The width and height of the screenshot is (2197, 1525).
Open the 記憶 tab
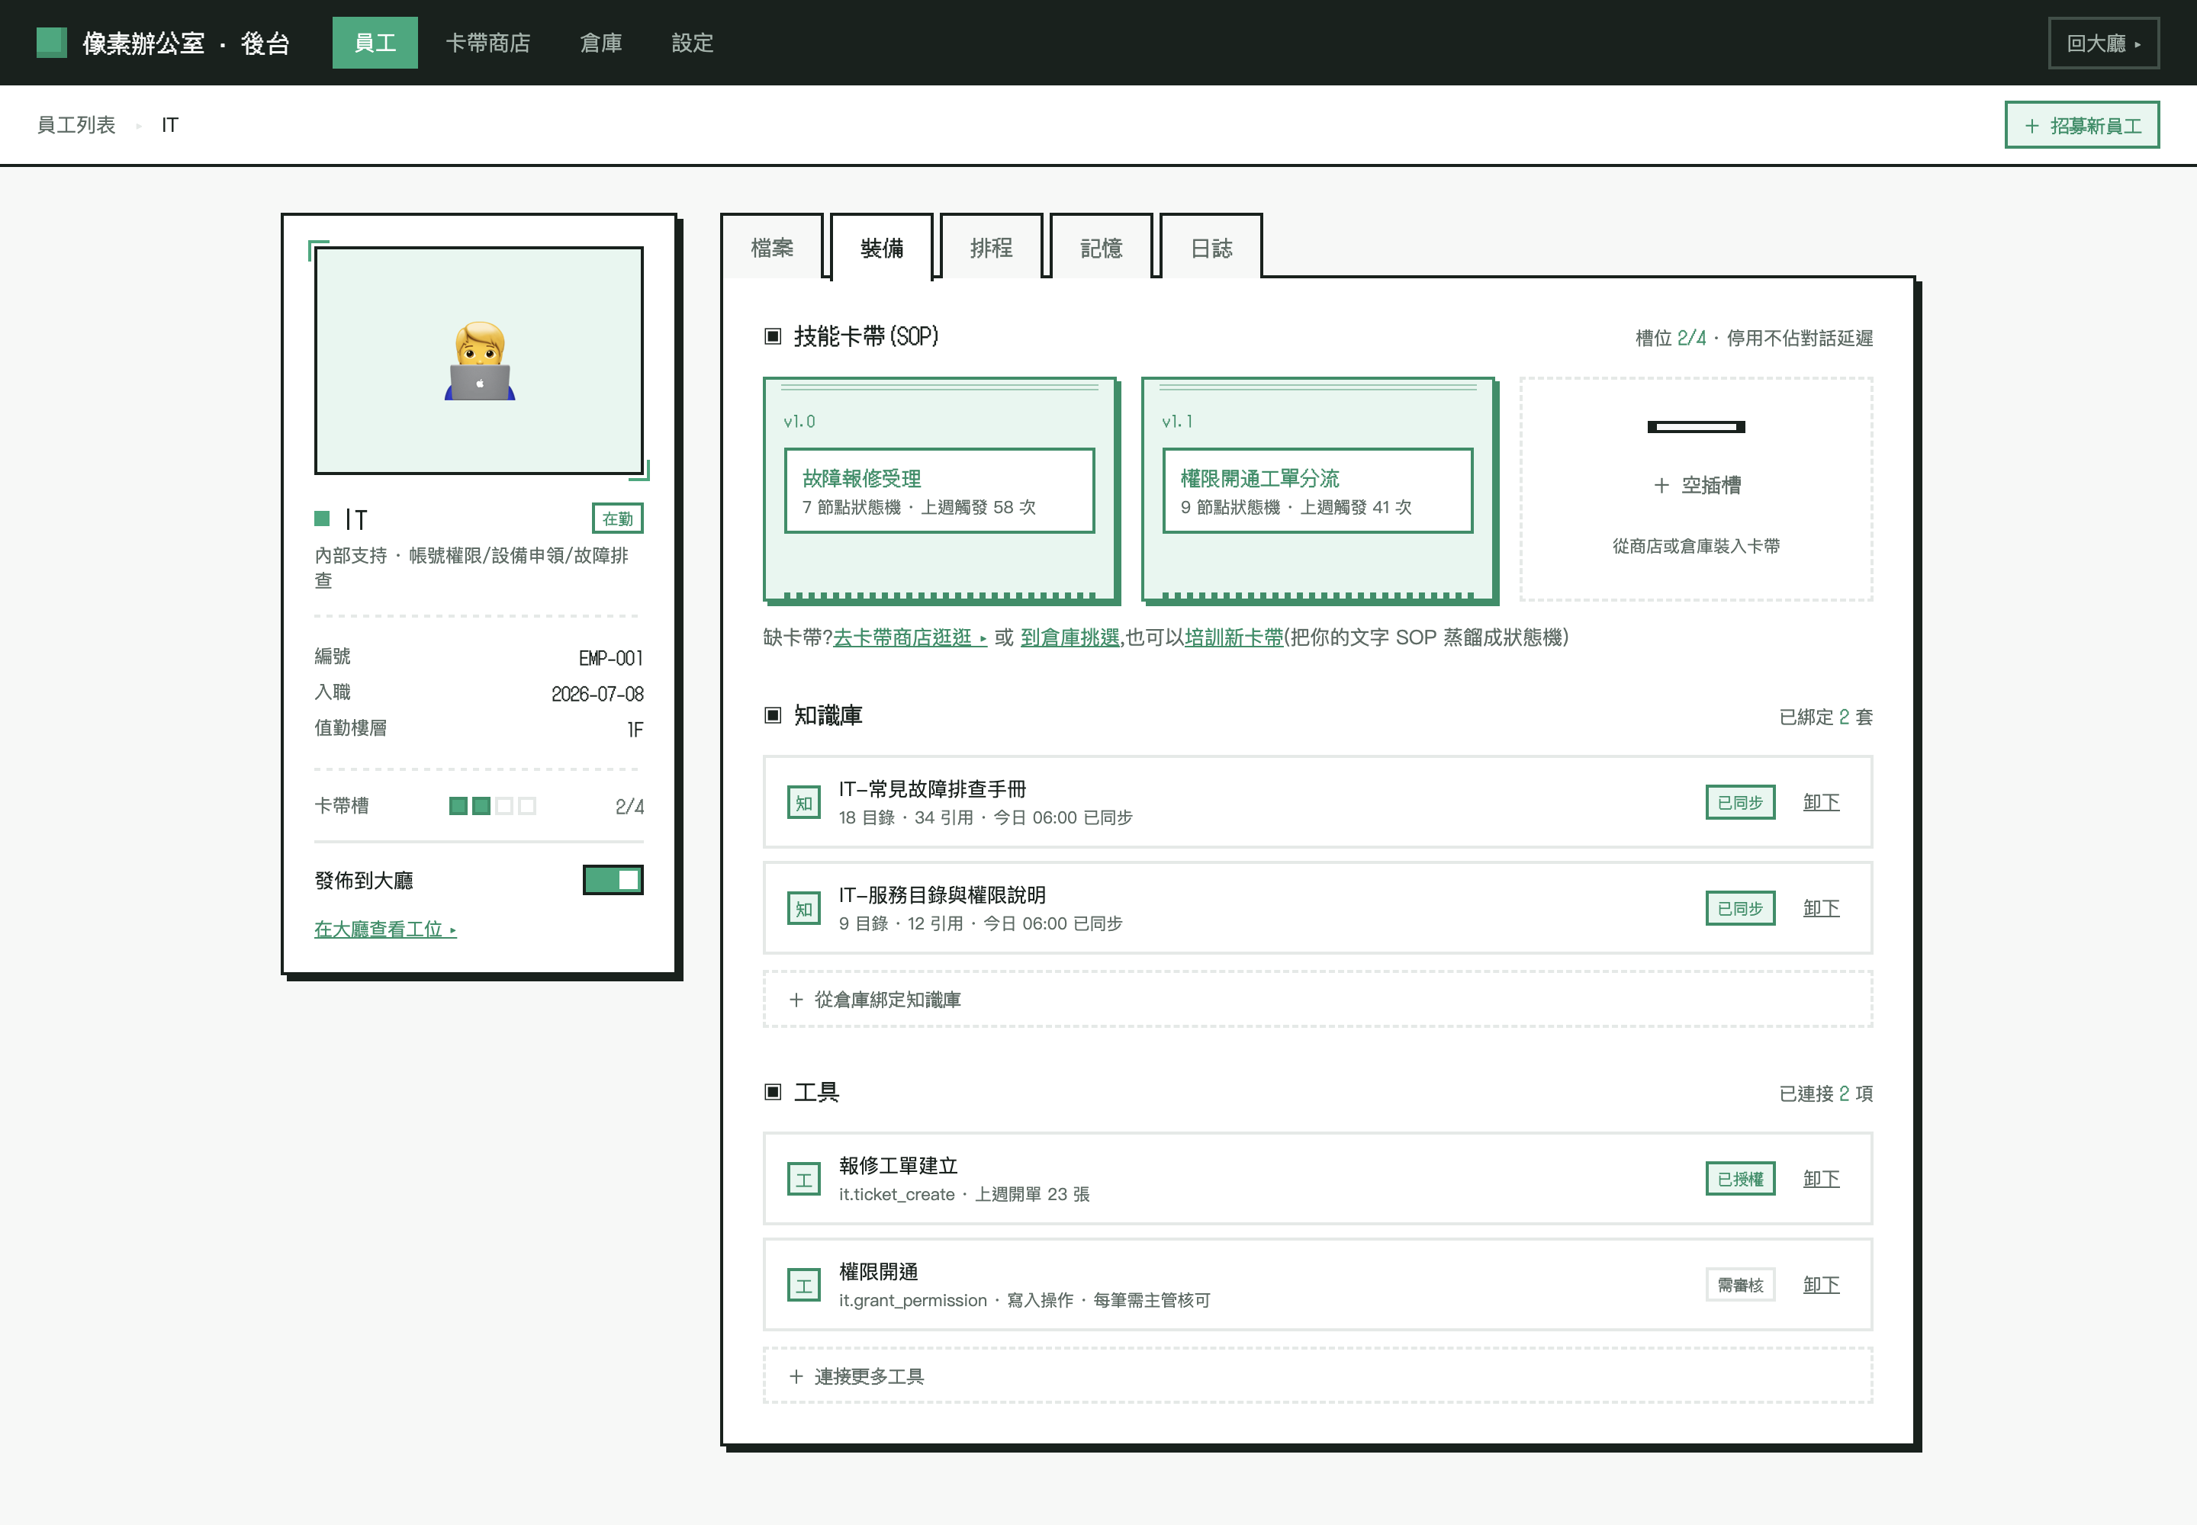pyautogui.click(x=1102, y=249)
